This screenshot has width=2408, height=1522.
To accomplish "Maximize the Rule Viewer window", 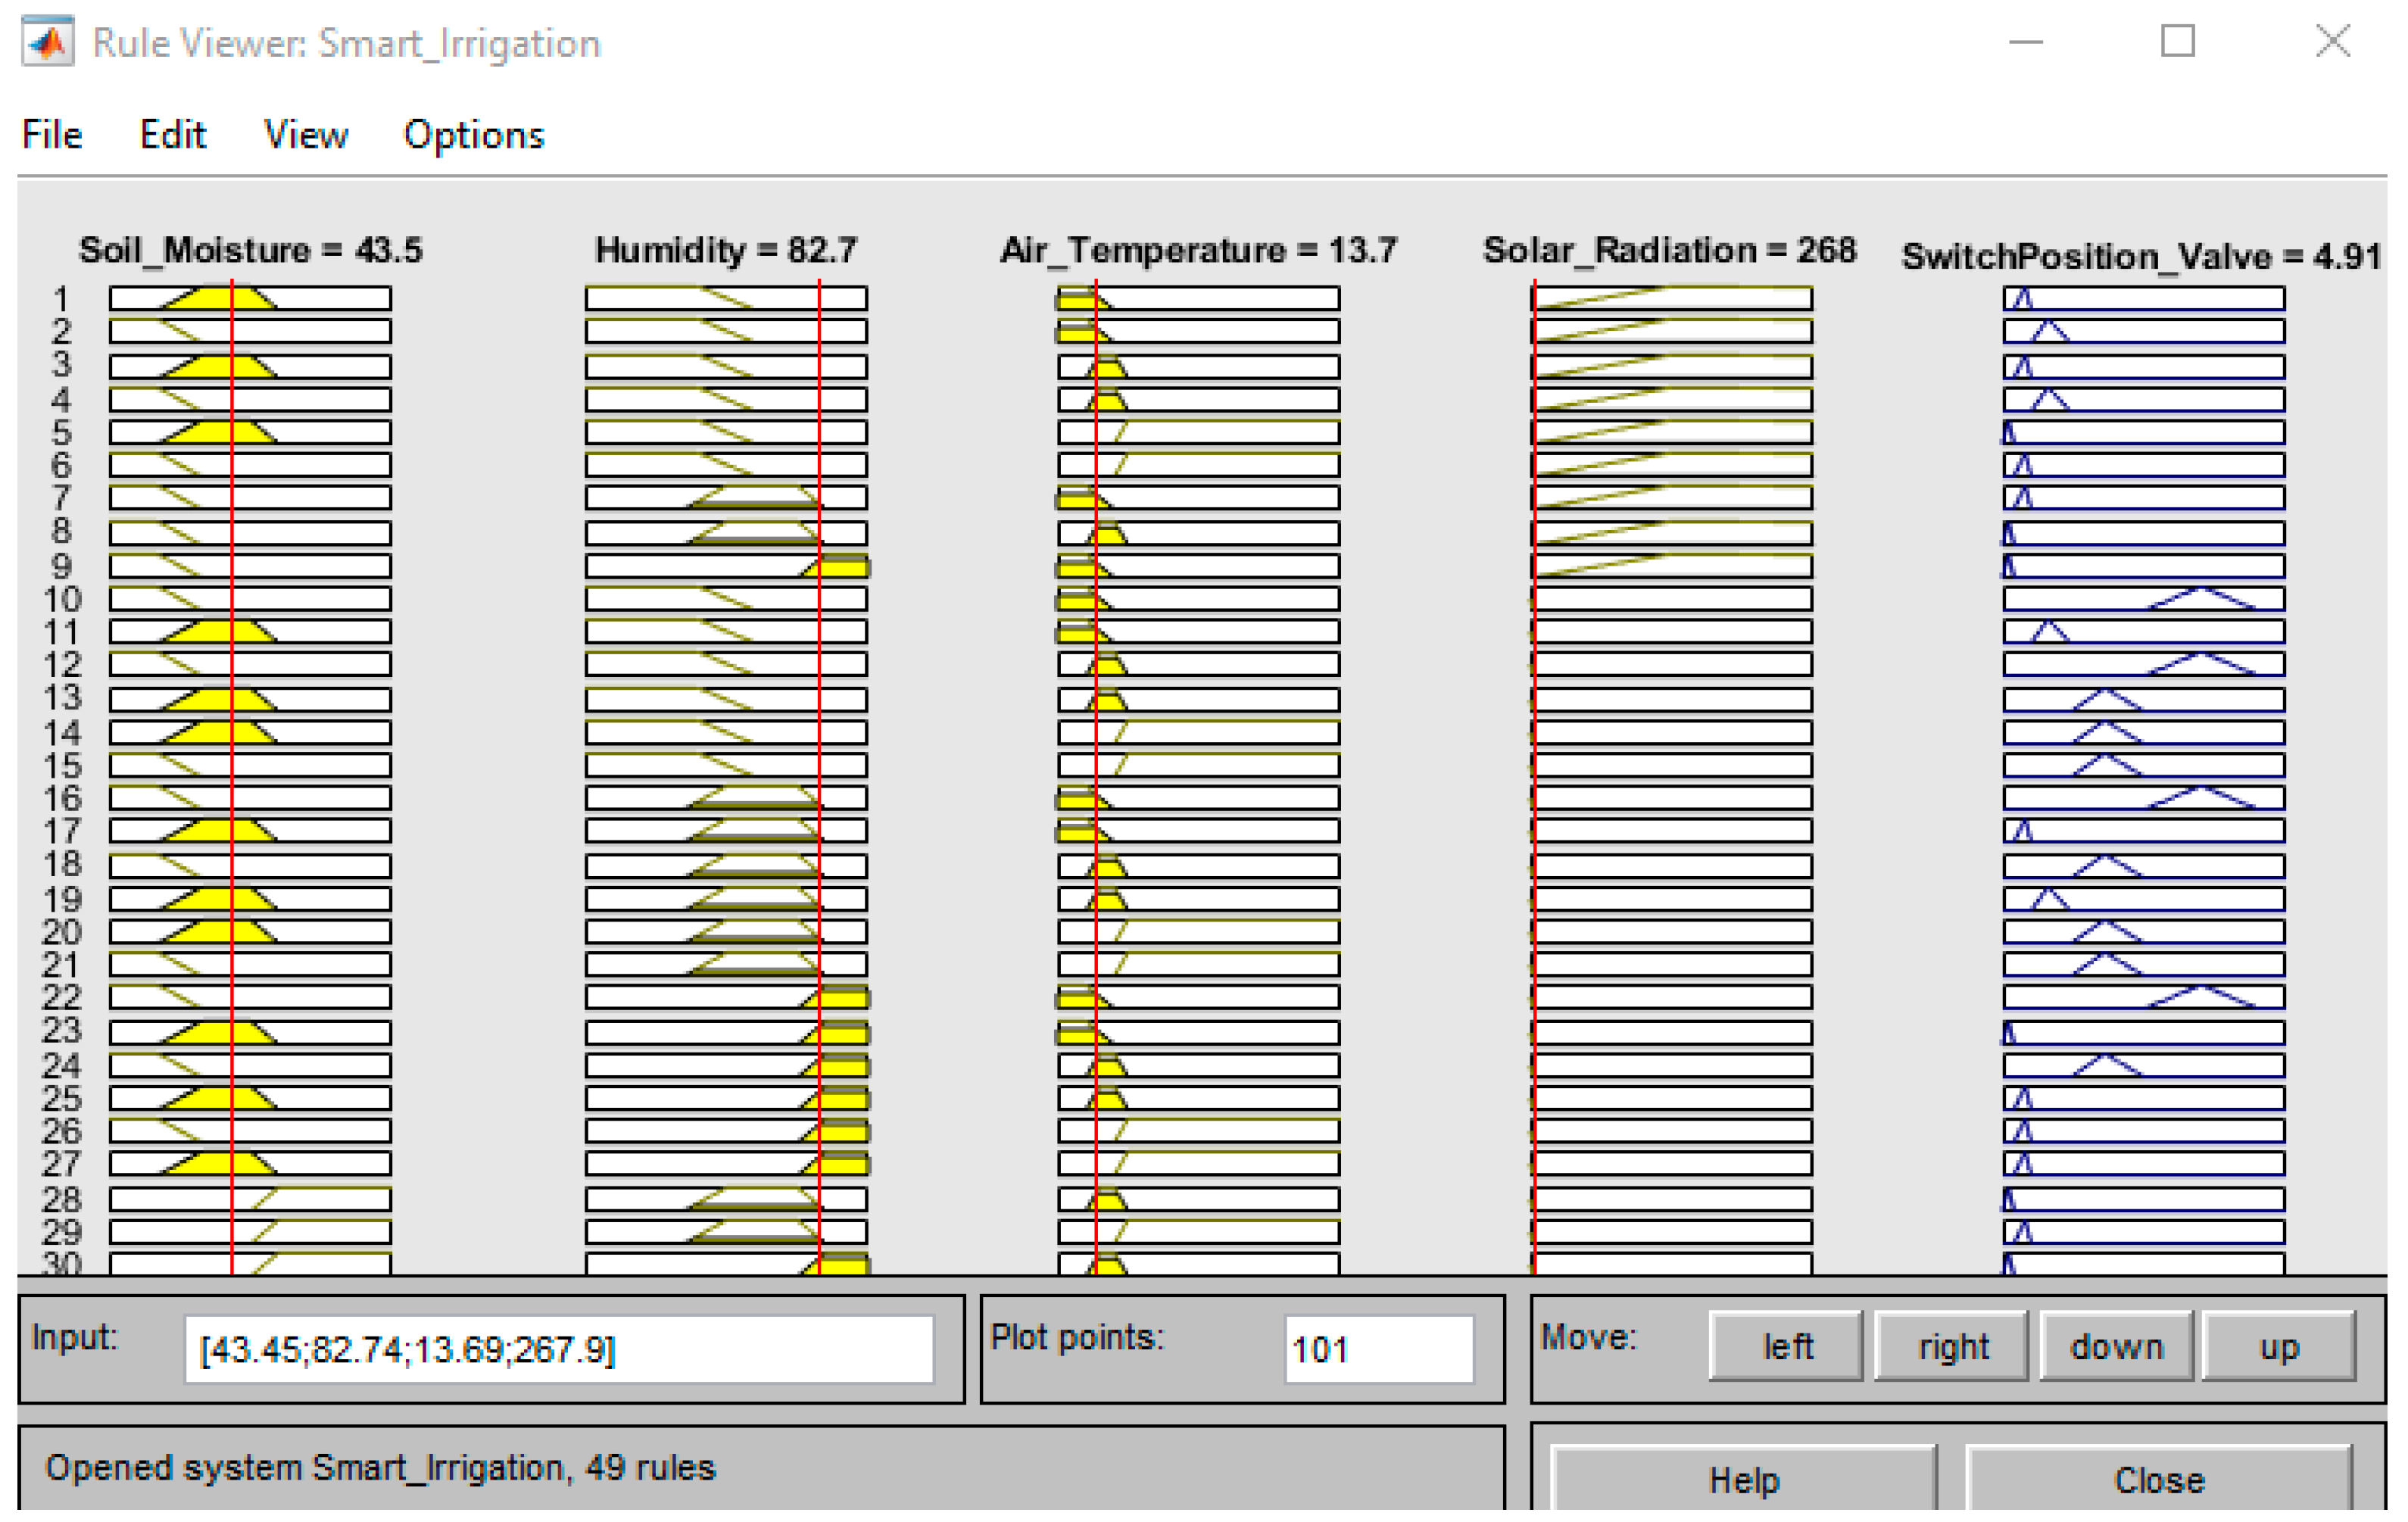I will (2178, 41).
